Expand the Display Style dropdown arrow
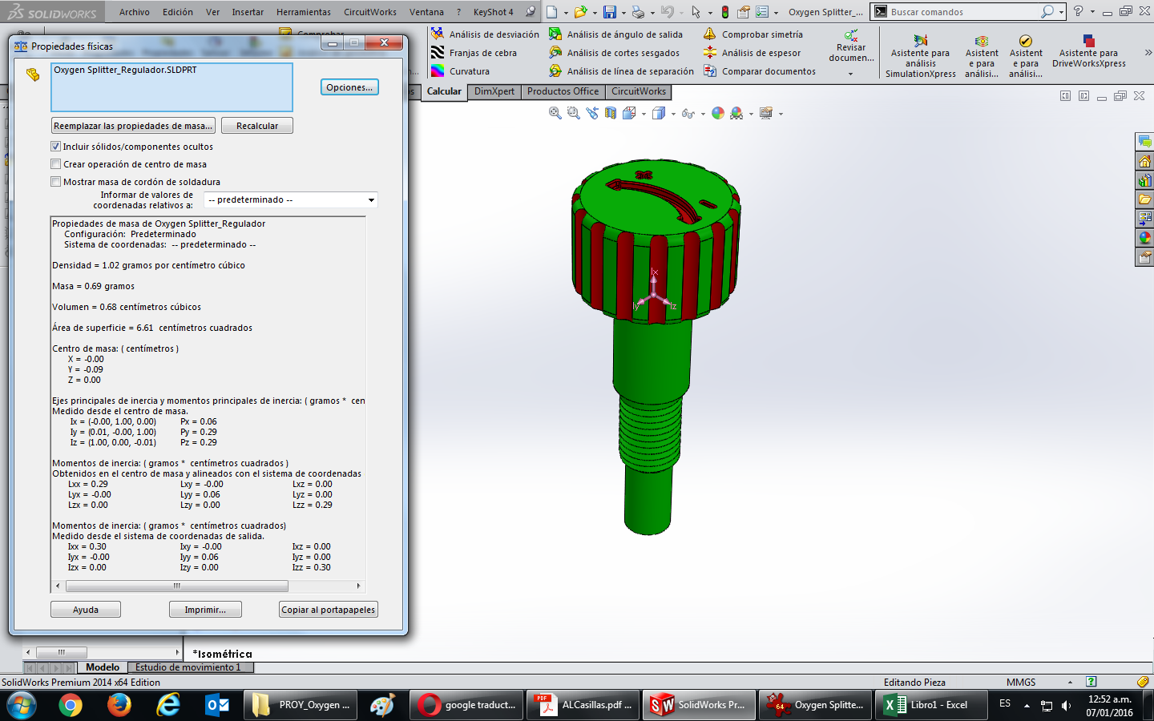Viewport: 1154px width, 721px height. point(673,114)
